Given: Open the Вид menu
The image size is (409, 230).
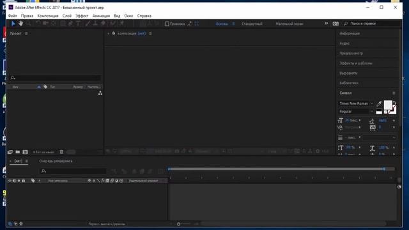Looking at the screenshot, I should 117,16.
